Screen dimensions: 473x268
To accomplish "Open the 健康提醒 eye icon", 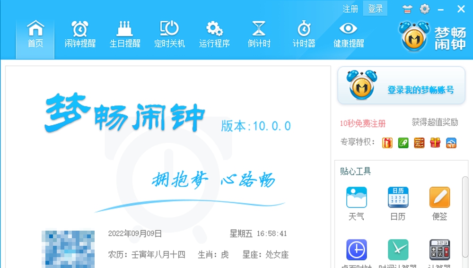I will click(349, 29).
